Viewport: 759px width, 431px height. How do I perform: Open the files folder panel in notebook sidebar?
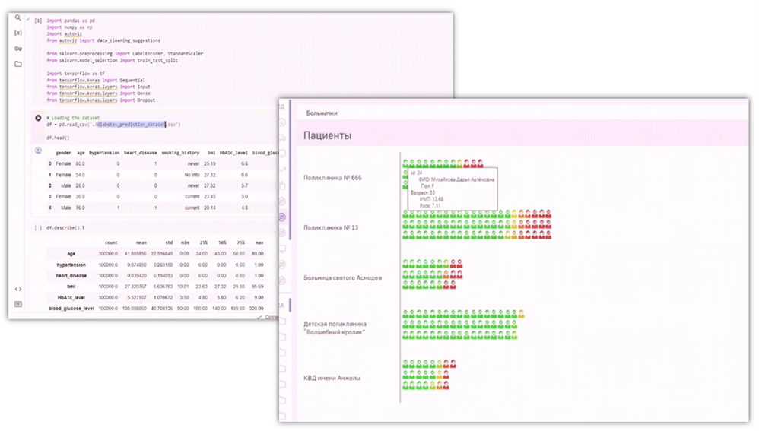click(x=18, y=64)
